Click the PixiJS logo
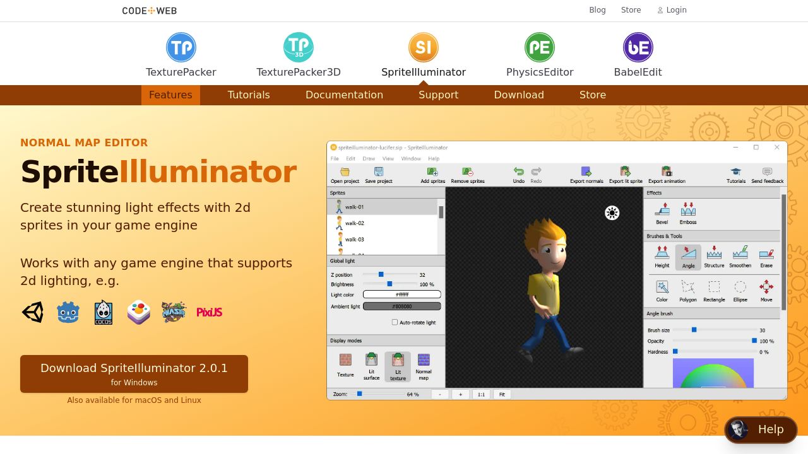Image resolution: width=808 pixels, height=454 pixels. (209, 312)
